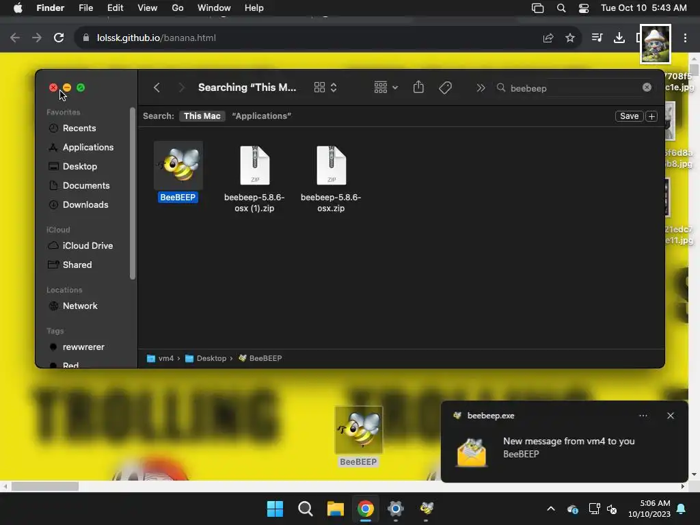Click the BeeBEEP desktop icon on page
700x525 pixels.
tap(358, 436)
